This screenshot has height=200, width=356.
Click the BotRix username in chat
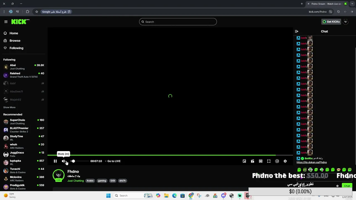pyautogui.click(x=309, y=158)
